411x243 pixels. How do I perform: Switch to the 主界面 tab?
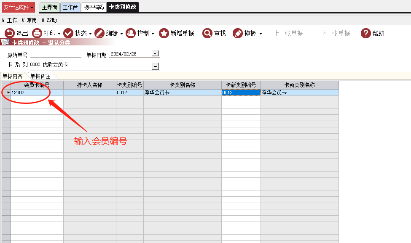point(50,7)
